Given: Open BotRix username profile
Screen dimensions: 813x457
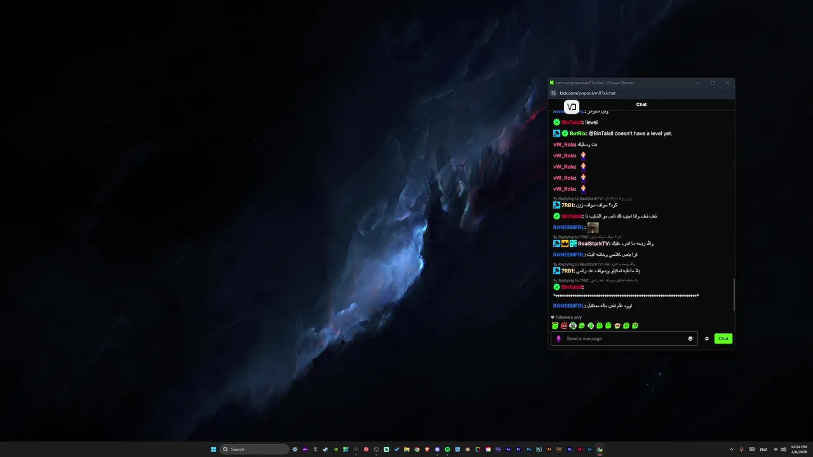Looking at the screenshot, I should pyautogui.click(x=578, y=133).
